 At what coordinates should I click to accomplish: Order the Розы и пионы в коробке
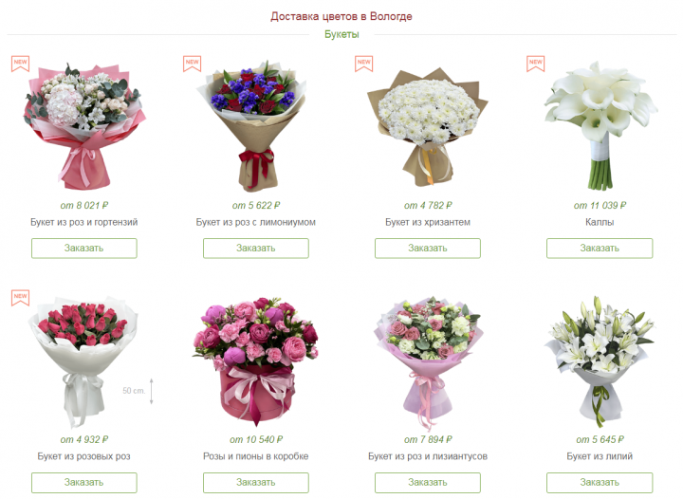(256, 483)
